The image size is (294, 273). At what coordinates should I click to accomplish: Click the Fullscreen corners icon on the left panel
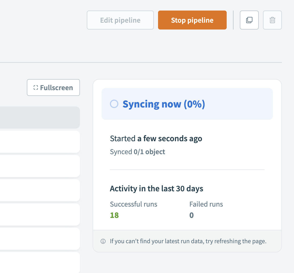point(36,87)
